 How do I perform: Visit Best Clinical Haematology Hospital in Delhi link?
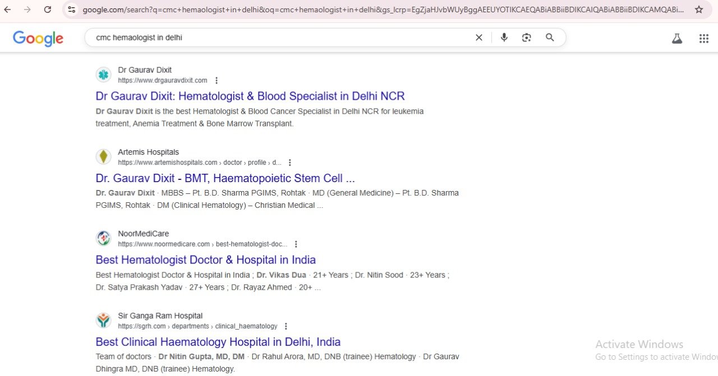click(x=218, y=342)
